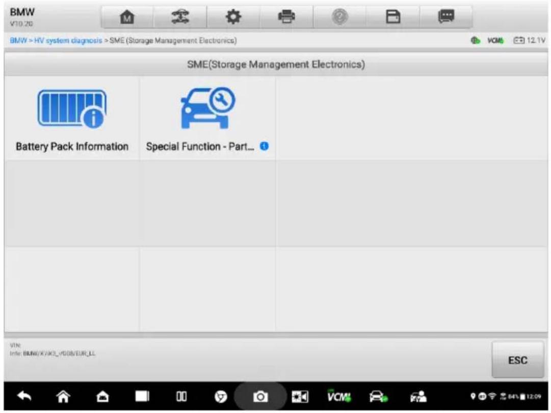Click the battery voltage 12.1V indicator

pyautogui.click(x=529, y=40)
